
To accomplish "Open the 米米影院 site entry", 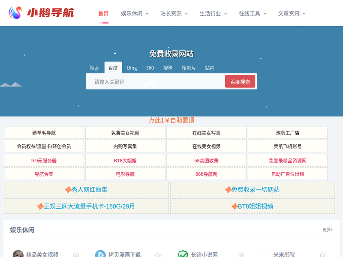I will (x=284, y=254).
